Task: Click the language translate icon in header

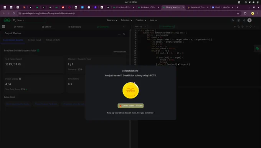Action: coord(233,20)
